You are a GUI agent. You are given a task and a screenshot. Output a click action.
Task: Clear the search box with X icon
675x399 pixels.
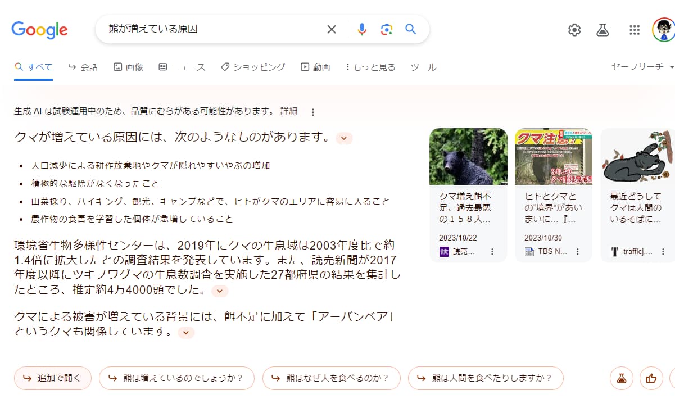(332, 29)
